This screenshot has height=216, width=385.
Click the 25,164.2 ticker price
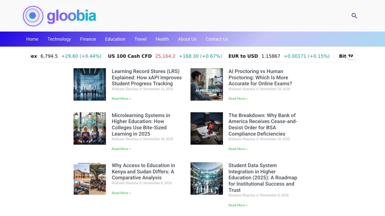coord(165,56)
